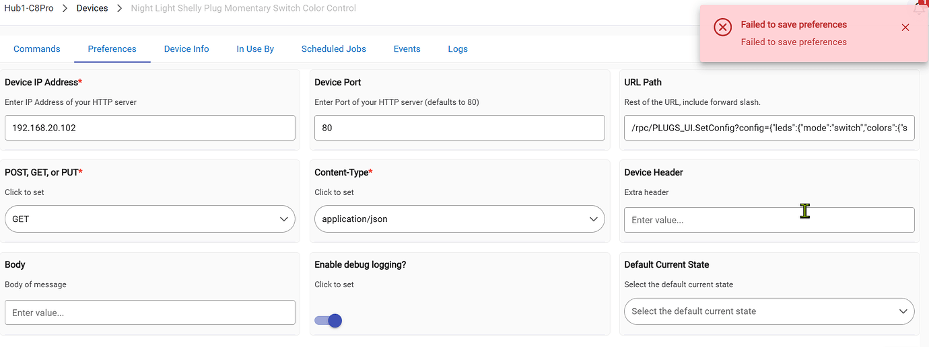View the Logs tab
The width and height of the screenshot is (929, 347).
458,49
